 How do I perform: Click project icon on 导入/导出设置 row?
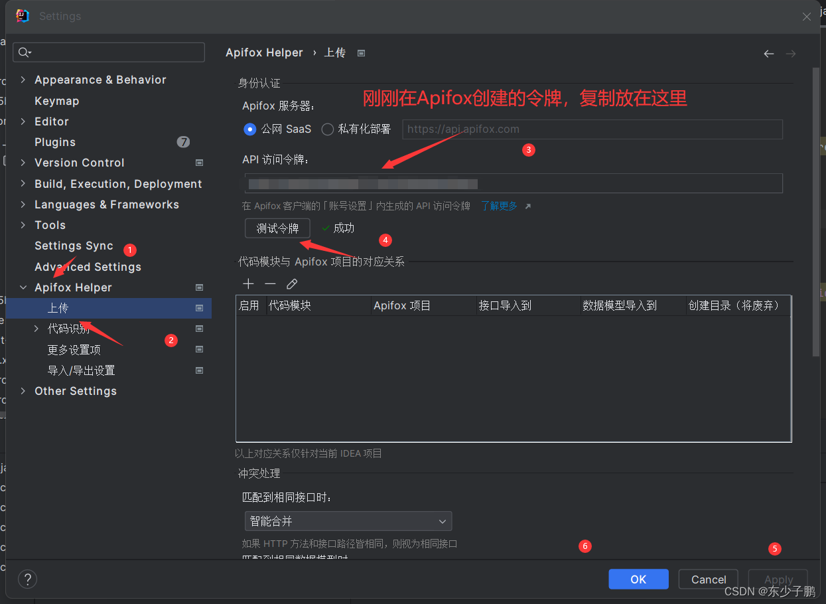199,370
